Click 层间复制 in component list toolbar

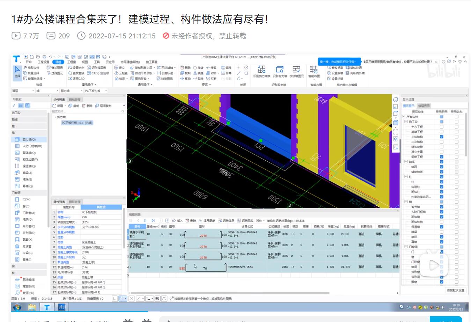pos(104,106)
